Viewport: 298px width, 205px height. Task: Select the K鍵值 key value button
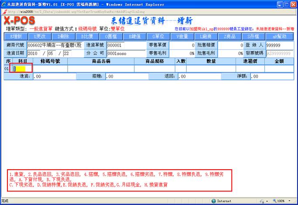134,36
